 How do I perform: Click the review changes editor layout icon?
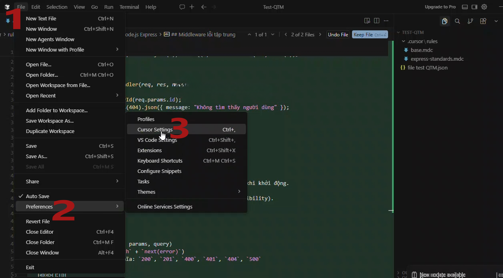click(x=367, y=21)
